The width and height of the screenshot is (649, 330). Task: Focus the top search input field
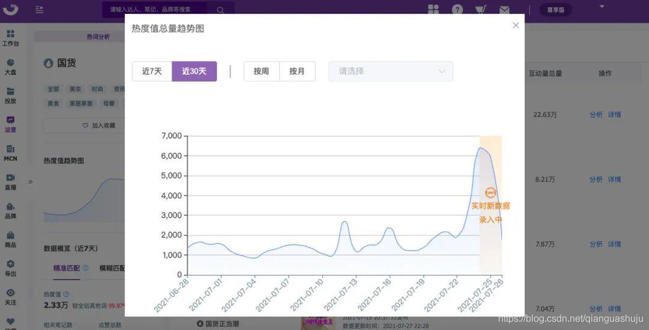[x=155, y=10]
